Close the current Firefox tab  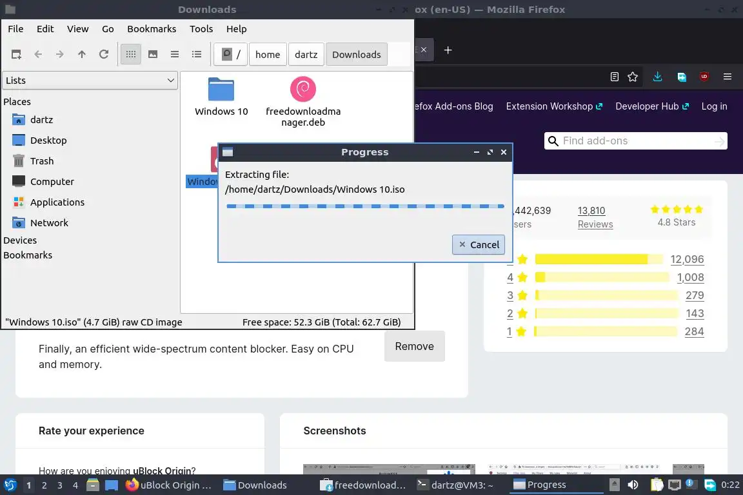[x=424, y=50]
